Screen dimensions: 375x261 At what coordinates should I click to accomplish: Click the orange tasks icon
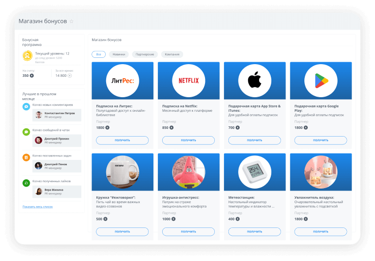pos(26,157)
